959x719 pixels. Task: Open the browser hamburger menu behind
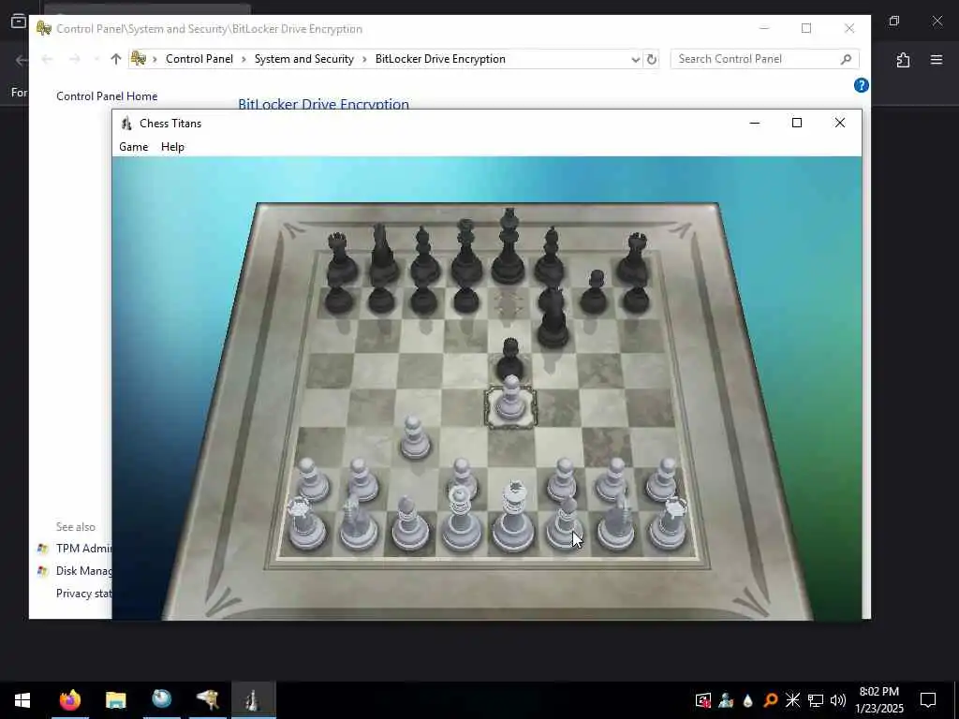point(937,60)
